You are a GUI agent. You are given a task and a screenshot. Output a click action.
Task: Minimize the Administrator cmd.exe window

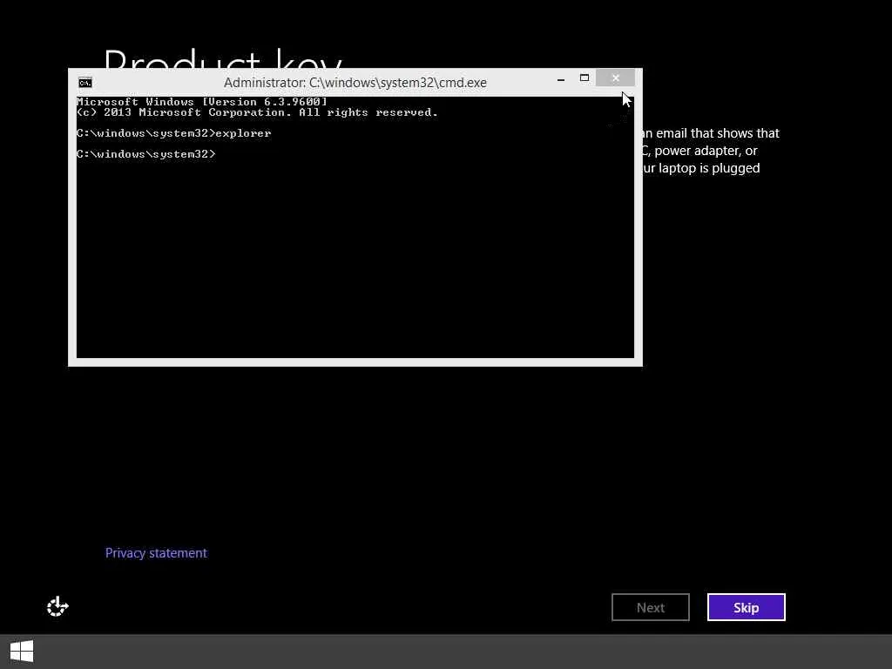(561, 78)
